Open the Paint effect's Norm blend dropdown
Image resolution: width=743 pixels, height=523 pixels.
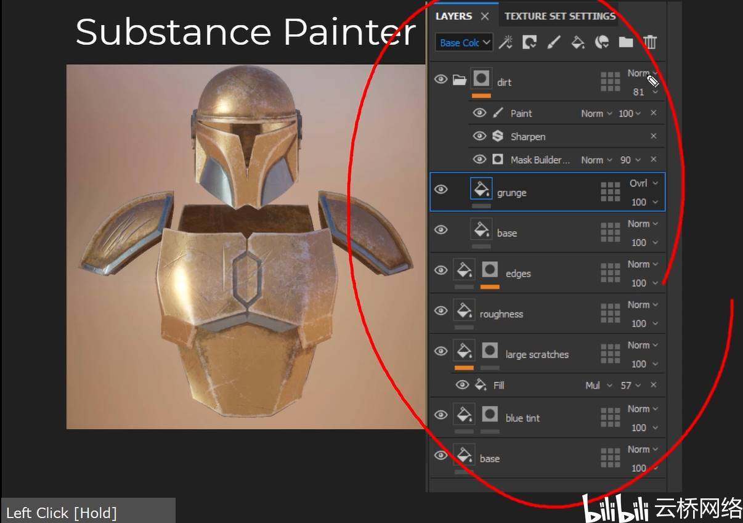[x=596, y=113]
